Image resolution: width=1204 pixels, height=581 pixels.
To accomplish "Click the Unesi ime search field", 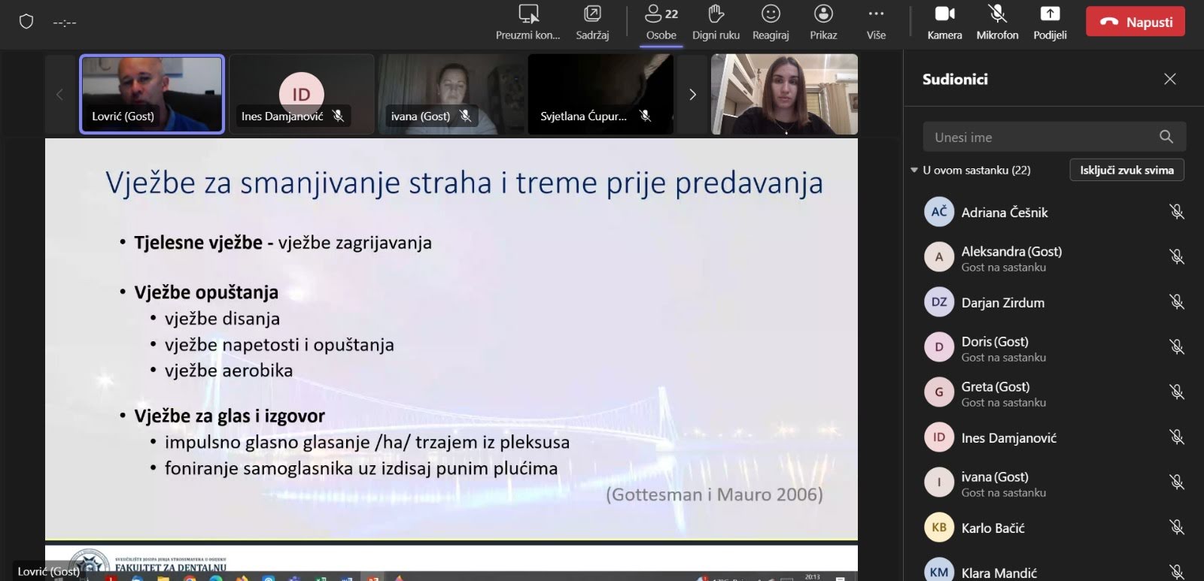I will tap(1038, 138).
